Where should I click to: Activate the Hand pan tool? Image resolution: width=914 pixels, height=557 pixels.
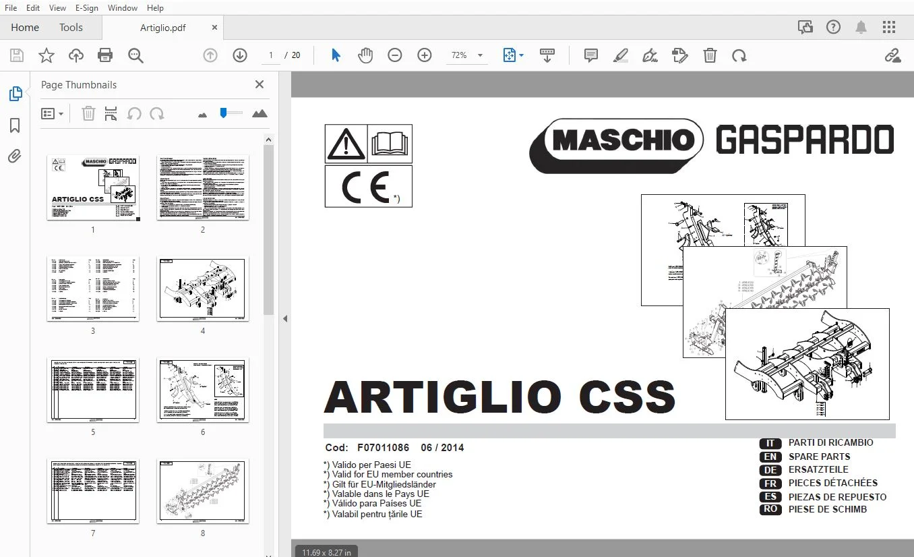(x=365, y=55)
